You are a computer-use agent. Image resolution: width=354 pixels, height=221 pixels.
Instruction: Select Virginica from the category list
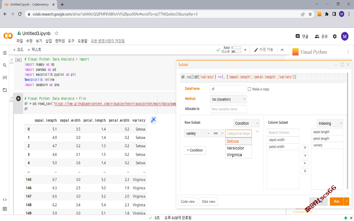[238, 155]
